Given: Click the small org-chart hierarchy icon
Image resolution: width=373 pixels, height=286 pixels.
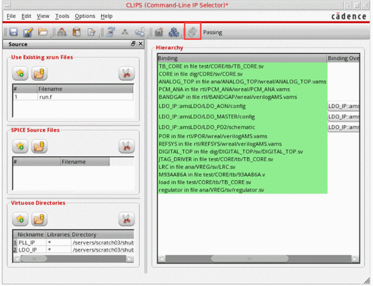Looking at the screenshot, I should (x=125, y=32).
